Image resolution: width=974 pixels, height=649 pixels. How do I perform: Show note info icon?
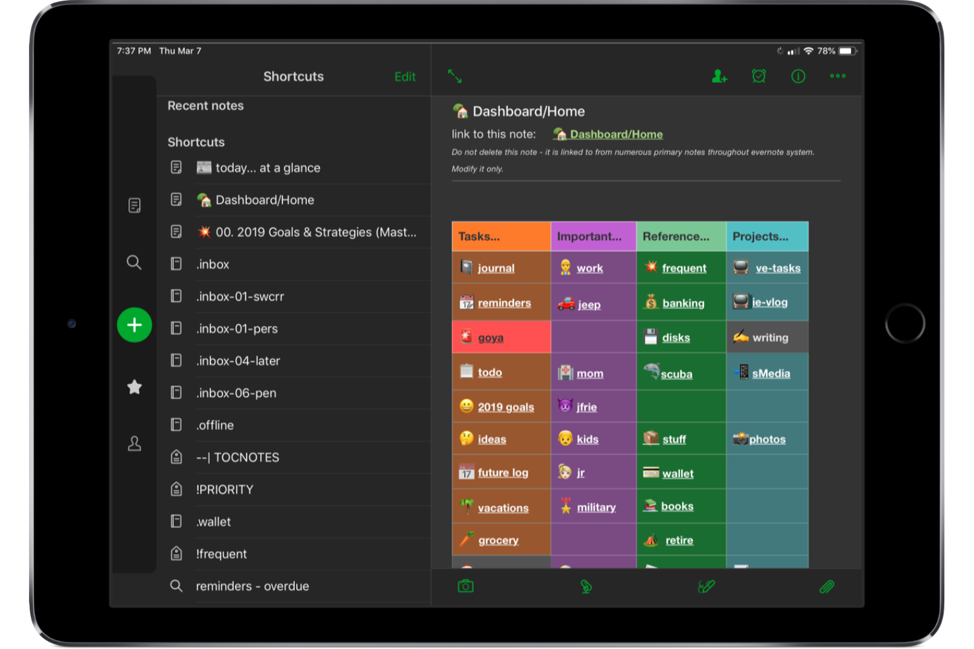pos(798,76)
